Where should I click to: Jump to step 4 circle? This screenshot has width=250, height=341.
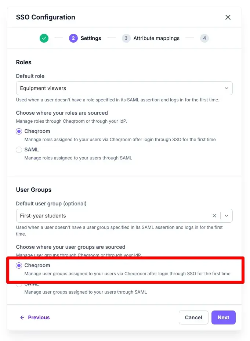click(204, 38)
